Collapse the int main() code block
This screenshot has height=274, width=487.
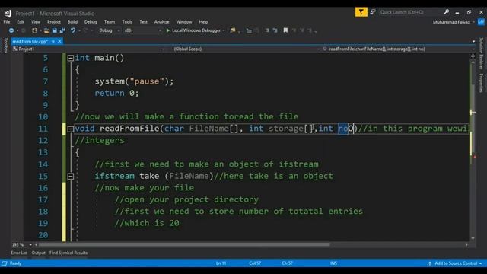tap(71, 58)
